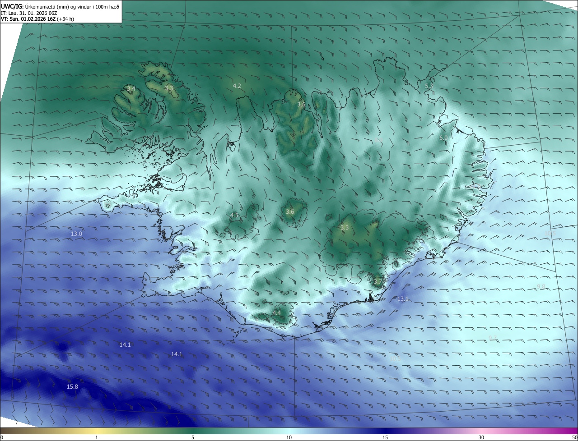Click the 0 tick on the color scale
This screenshot has height=441, width=578.
tap(1, 437)
